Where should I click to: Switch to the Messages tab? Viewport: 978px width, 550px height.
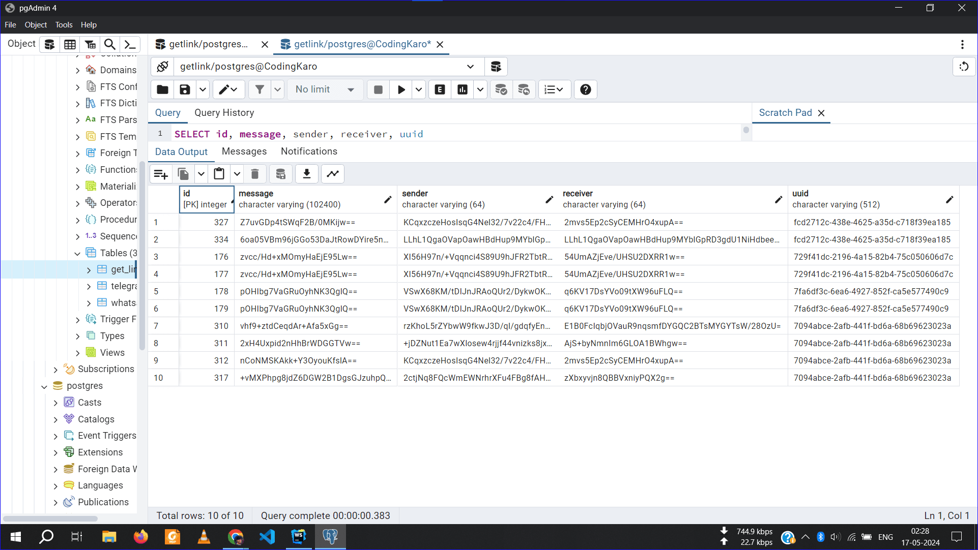[x=244, y=151]
